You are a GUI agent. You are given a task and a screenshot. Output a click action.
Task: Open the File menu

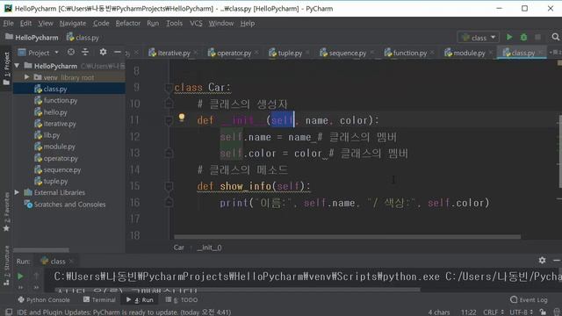coord(8,24)
